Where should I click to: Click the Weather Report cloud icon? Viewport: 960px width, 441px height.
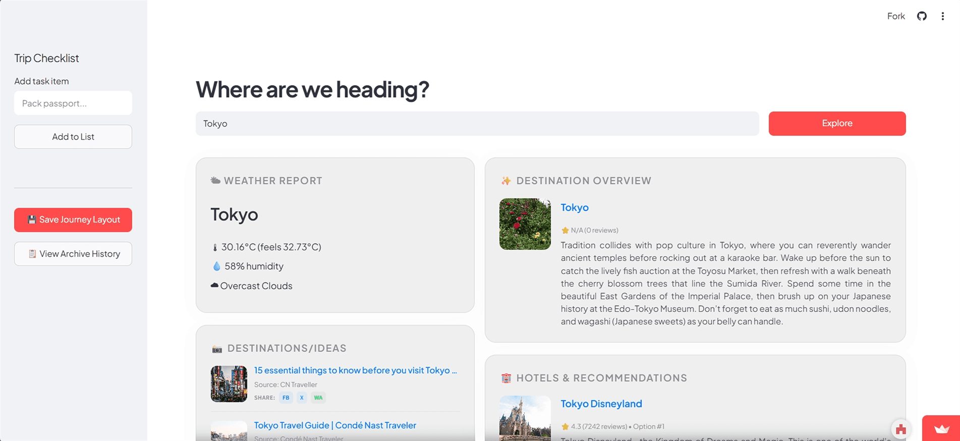[x=215, y=181]
